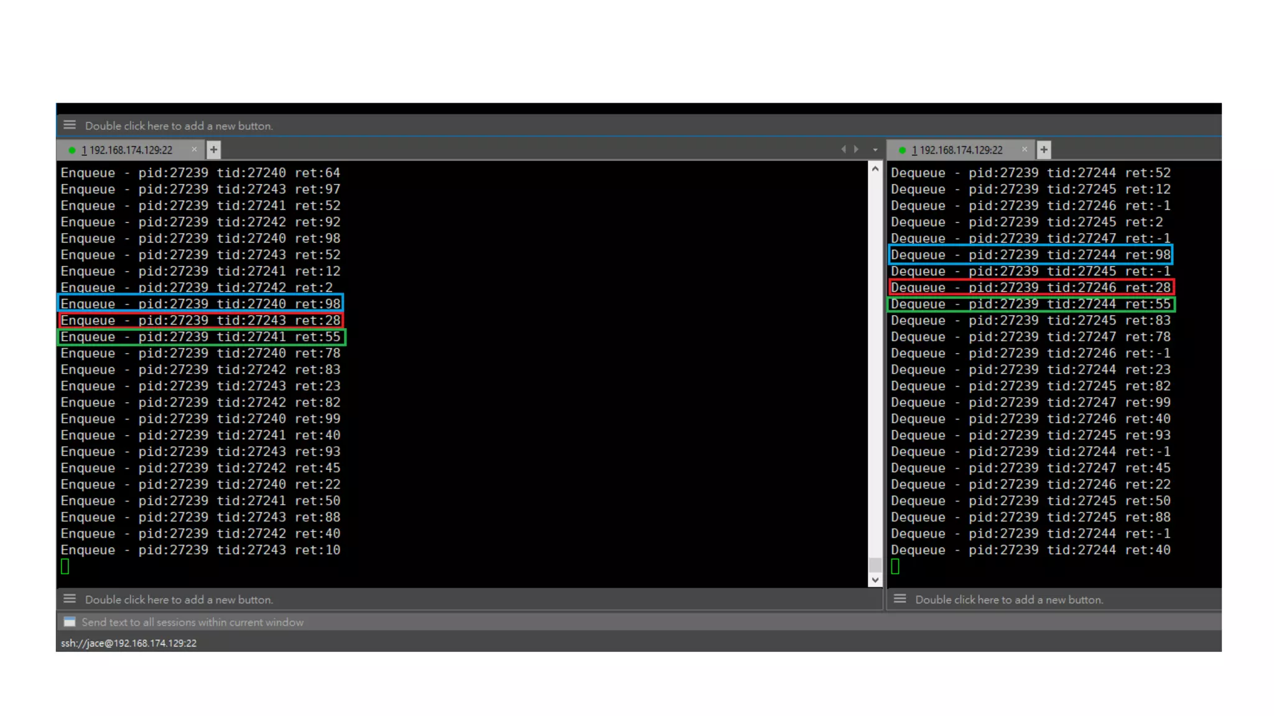1274x716 pixels.
Task: Click the scrollbar up arrow in left terminal
Action: click(x=875, y=169)
